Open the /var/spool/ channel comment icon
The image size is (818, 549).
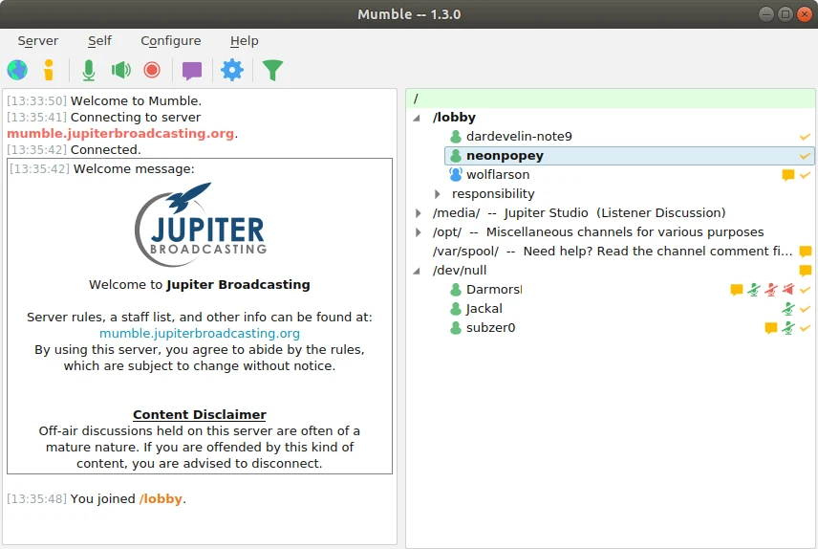(x=806, y=252)
